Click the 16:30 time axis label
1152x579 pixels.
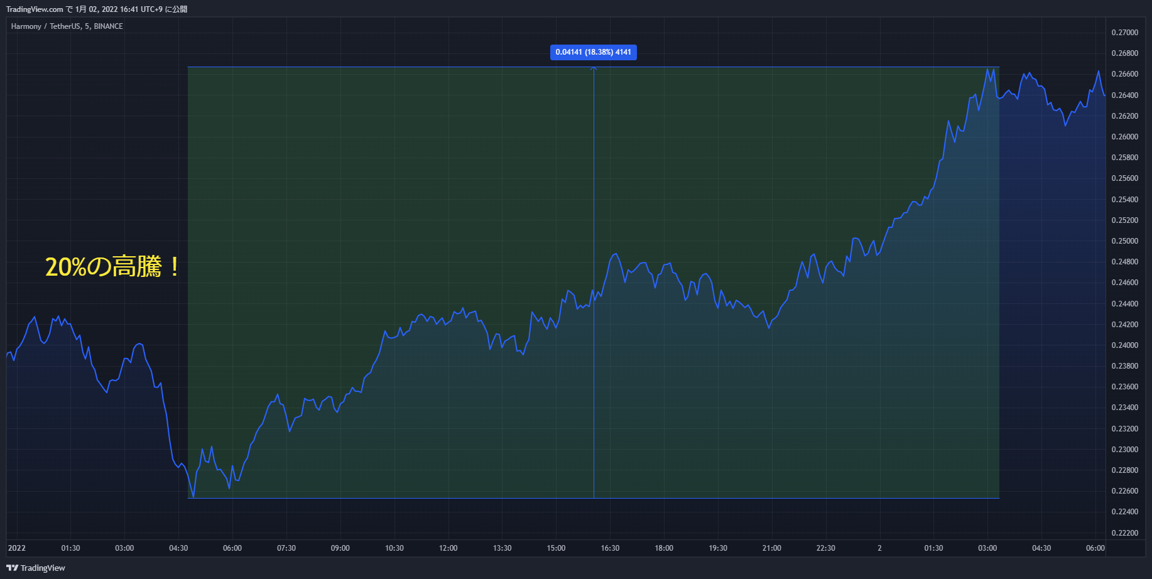tap(610, 548)
